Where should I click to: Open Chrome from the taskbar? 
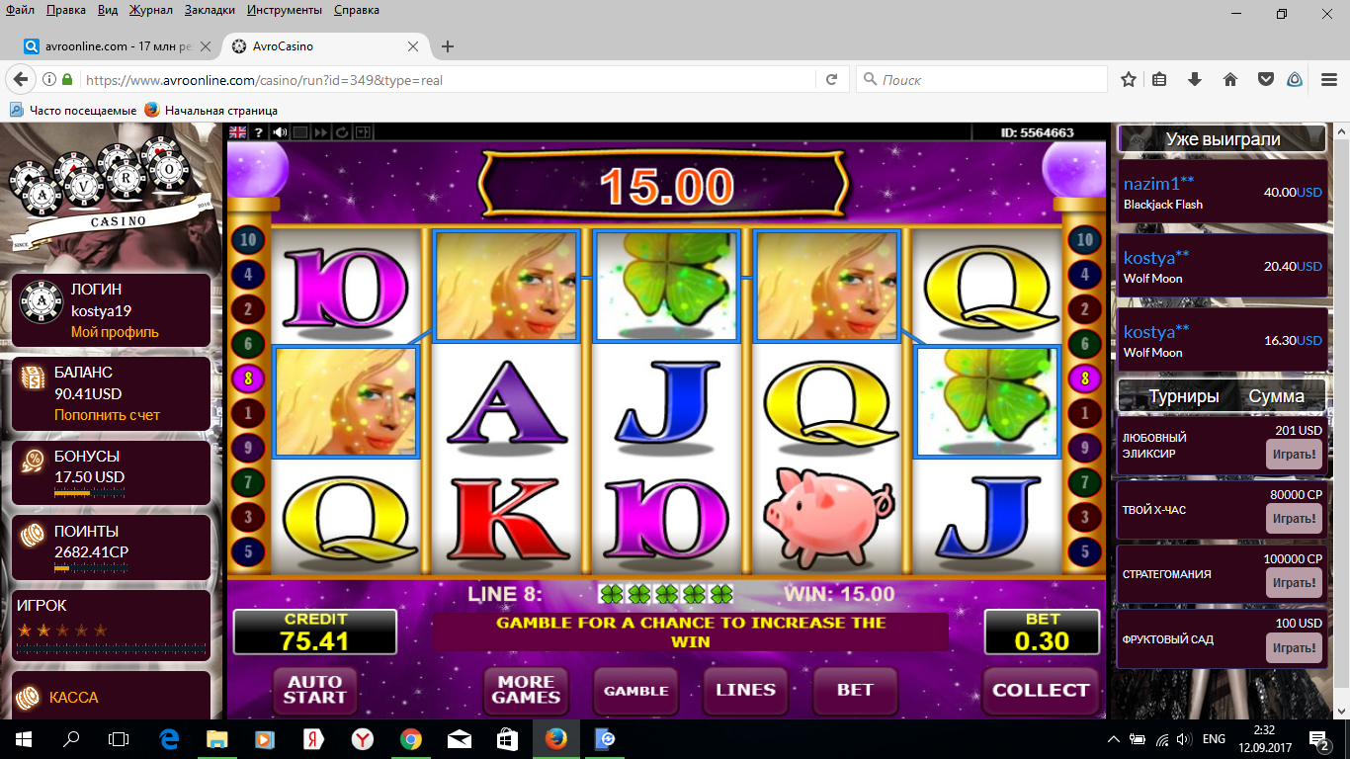coord(411,739)
